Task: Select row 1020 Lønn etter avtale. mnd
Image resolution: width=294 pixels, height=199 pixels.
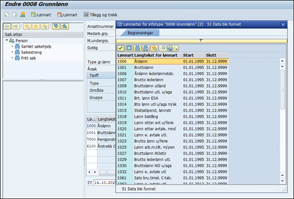Action: pyautogui.click(x=173, y=129)
